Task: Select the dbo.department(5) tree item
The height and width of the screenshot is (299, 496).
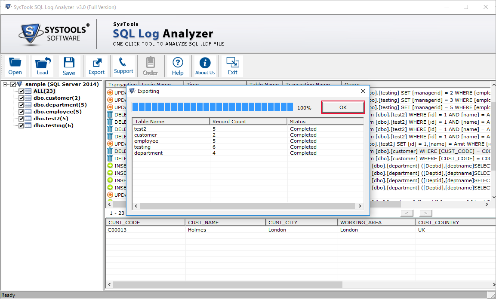Action: pyautogui.click(x=60, y=105)
